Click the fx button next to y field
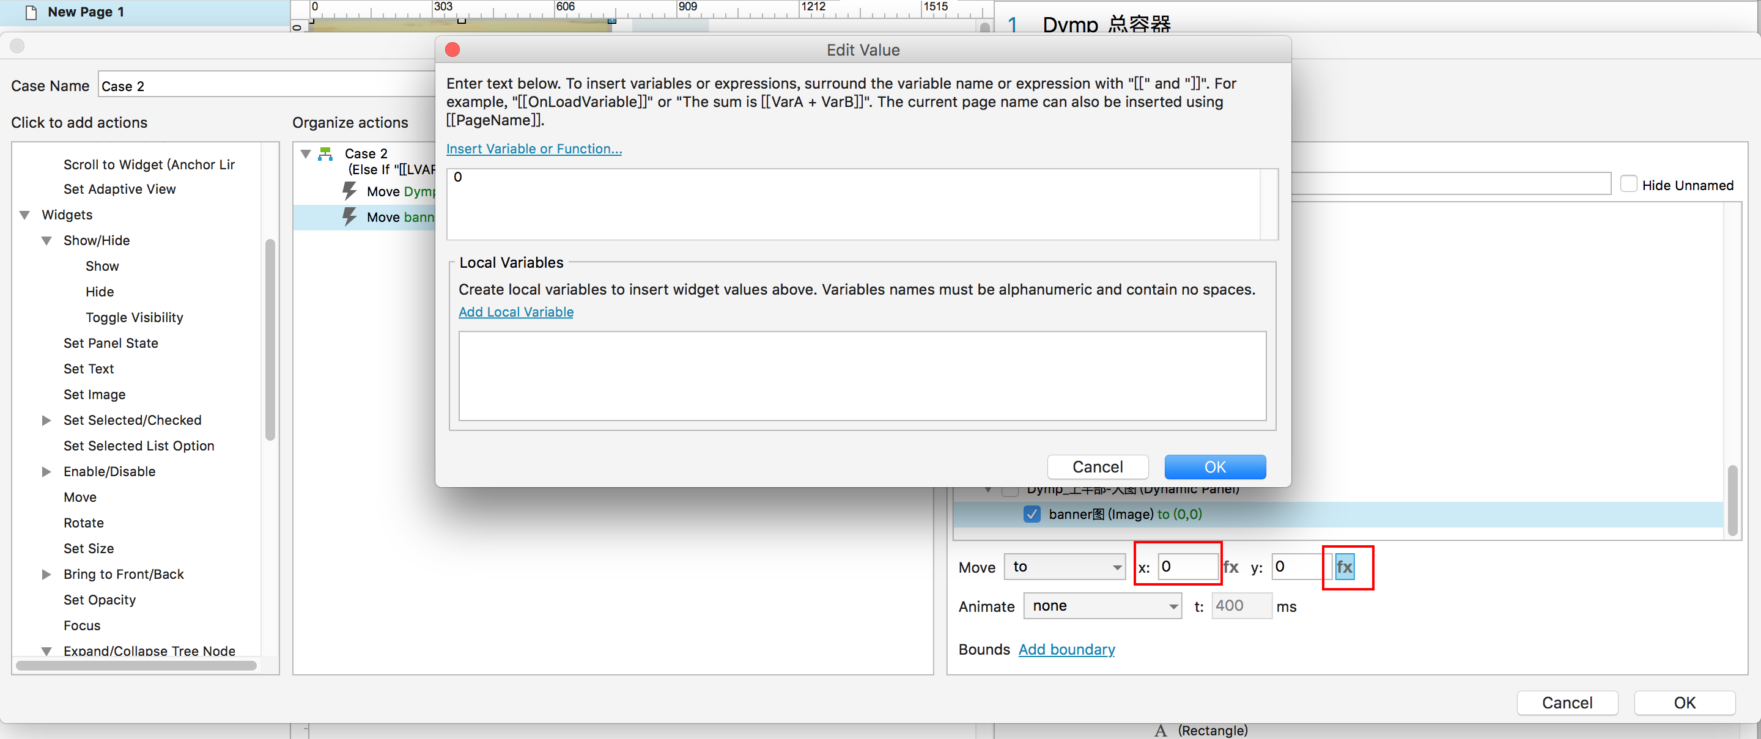Viewport: 1761px width, 739px height. [x=1344, y=567]
